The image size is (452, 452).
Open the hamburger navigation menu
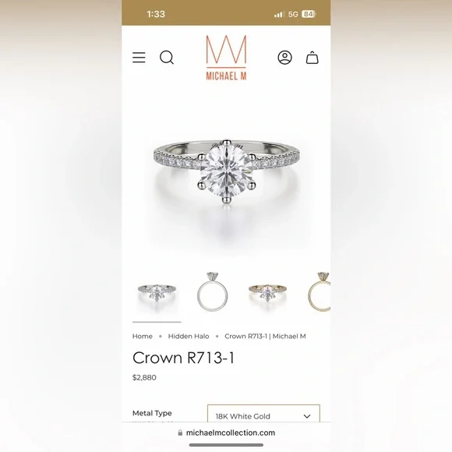(x=139, y=58)
